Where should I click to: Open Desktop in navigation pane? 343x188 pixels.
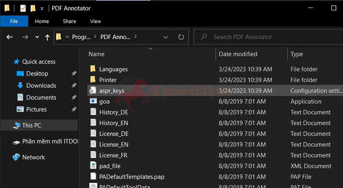tap(37, 74)
